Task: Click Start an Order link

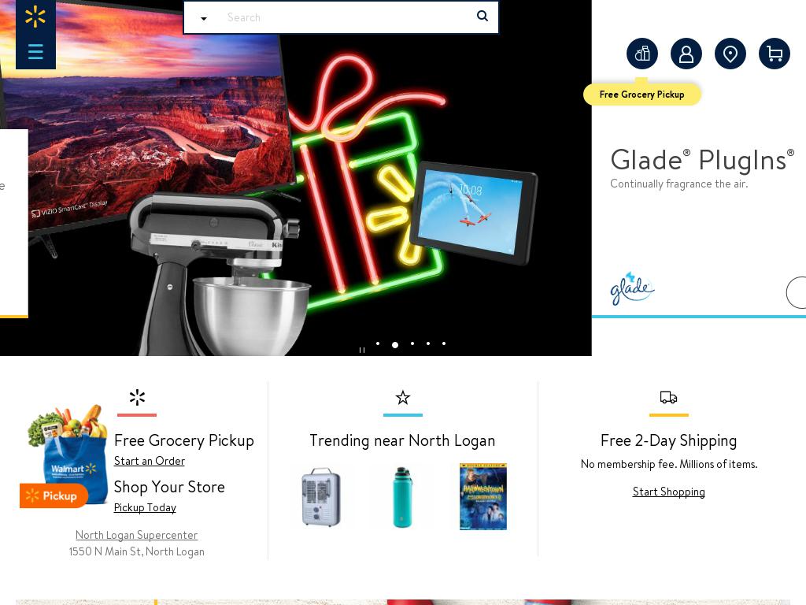Action: tap(150, 461)
